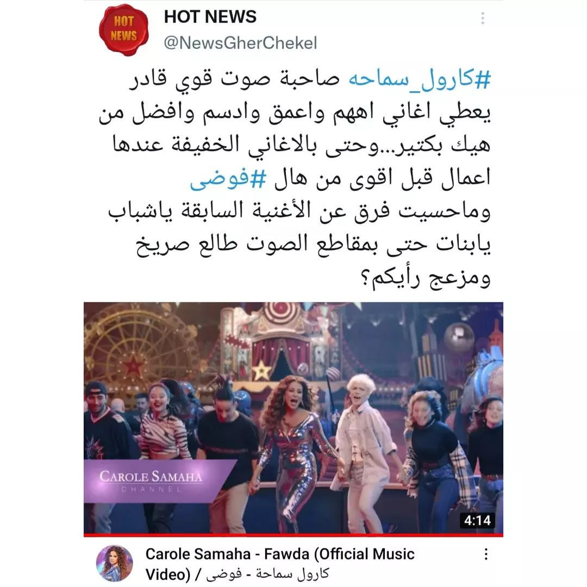
Task: Open tweet options three-dot menu
Action: pos(483,18)
